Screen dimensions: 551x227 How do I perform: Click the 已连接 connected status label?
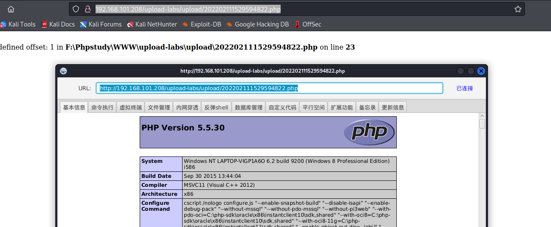pyautogui.click(x=465, y=88)
